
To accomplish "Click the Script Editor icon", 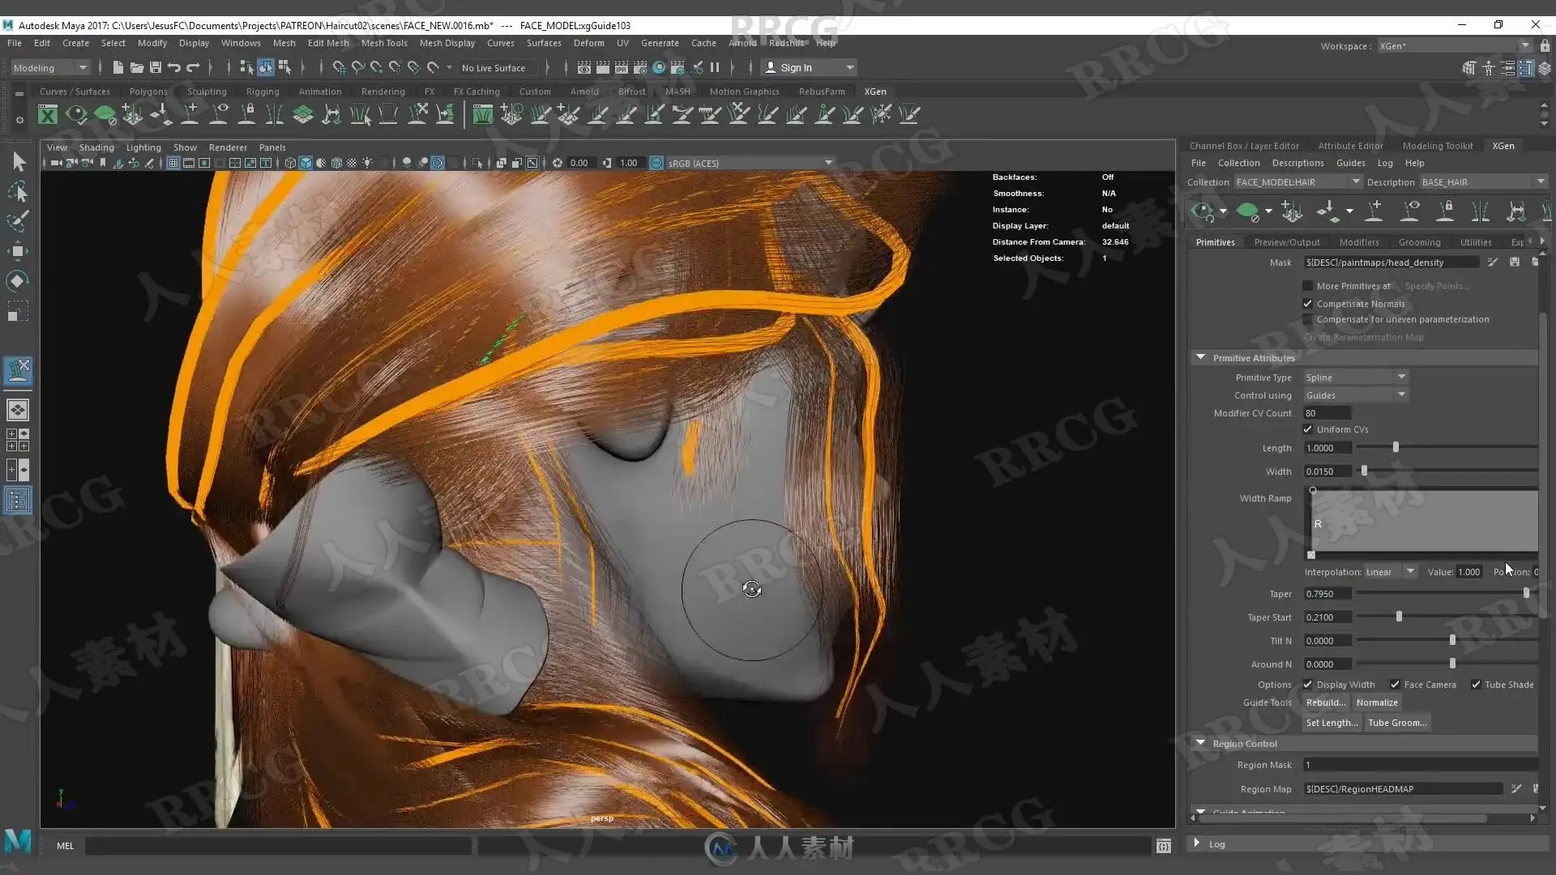I will 1164,846.
